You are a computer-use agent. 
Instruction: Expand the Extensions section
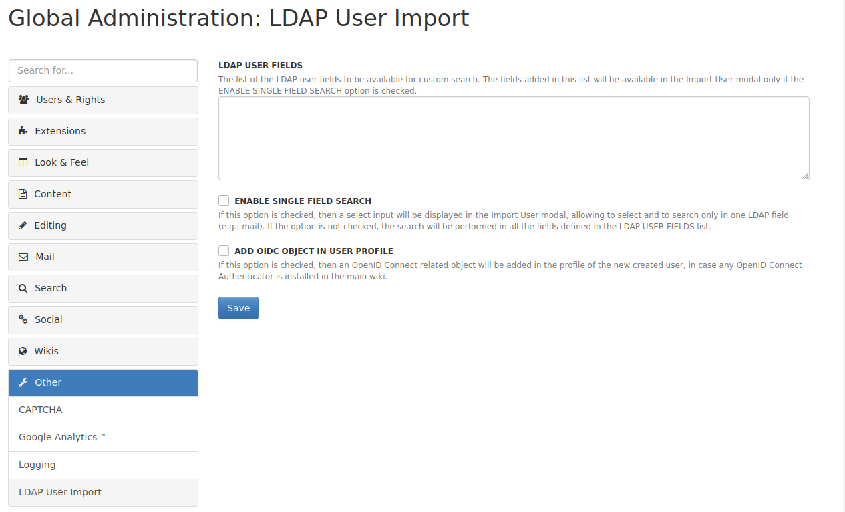[x=104, y=131]
